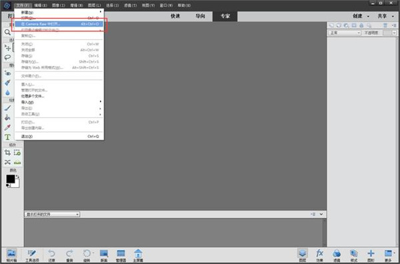Image resolution: width=400 pixels, height=264 pixels.
Task: Open the Import submenu
Action: (59, 102)
